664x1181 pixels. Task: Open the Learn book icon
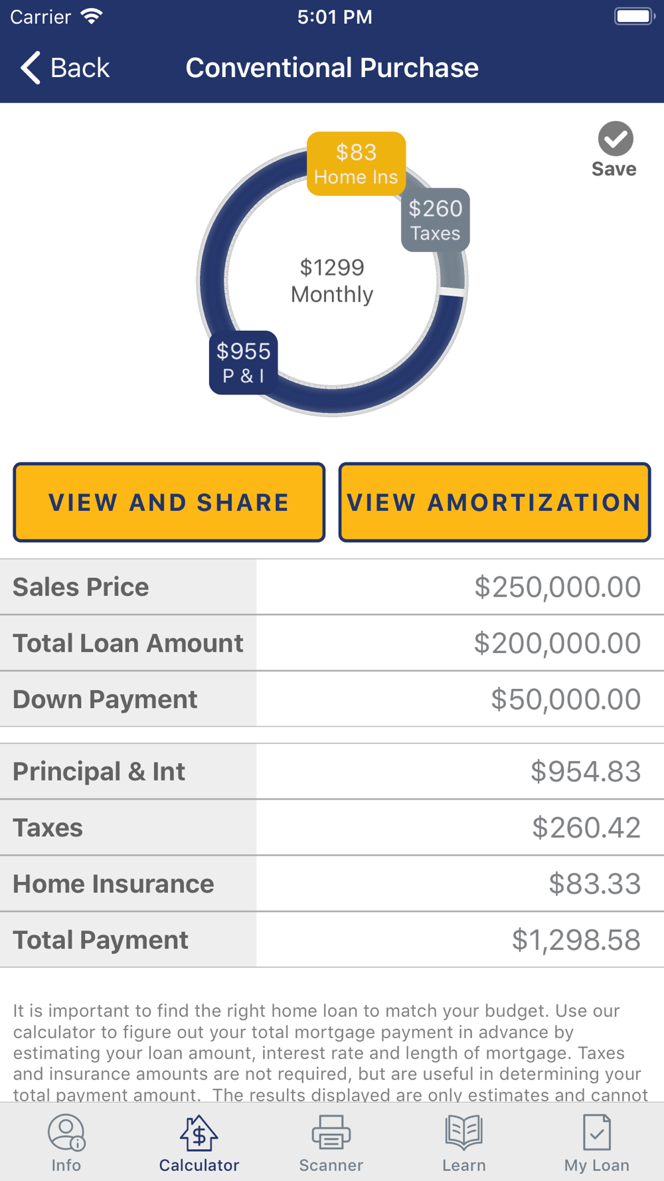pyautogui.click(x=463, y=1133)
